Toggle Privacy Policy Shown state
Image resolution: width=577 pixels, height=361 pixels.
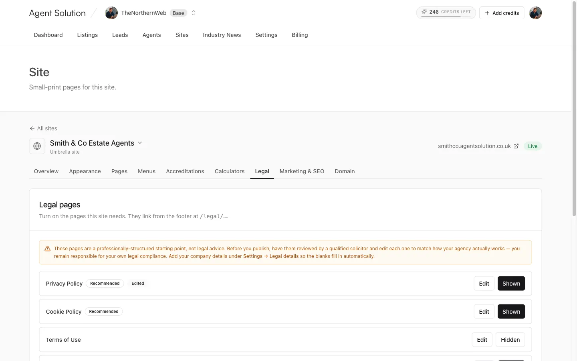pos(511,284)
